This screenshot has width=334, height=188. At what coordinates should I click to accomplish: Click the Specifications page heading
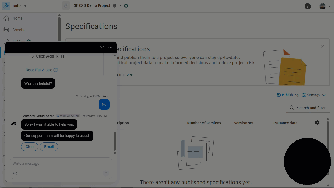(x=91, y=26)
